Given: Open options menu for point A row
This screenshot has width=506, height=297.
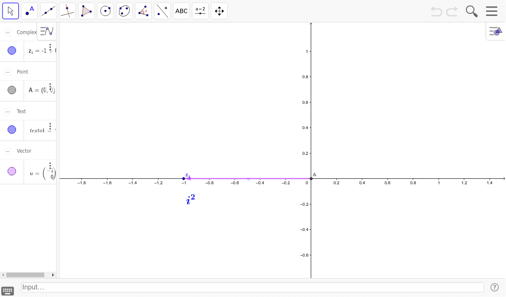Looking at the screenshot, I should pos(50,87).
